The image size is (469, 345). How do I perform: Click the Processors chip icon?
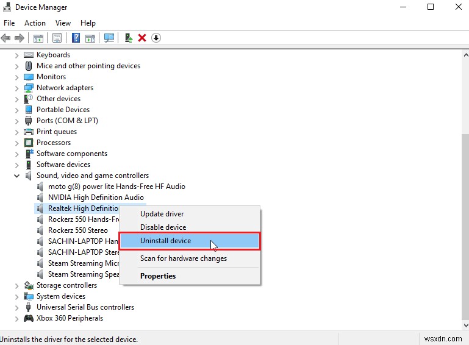29,143
